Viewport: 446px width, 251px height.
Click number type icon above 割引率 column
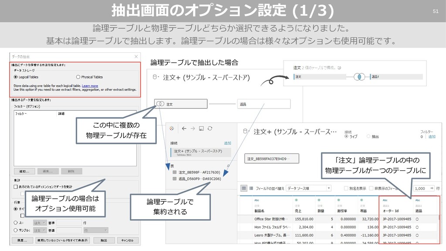point(339,200)
